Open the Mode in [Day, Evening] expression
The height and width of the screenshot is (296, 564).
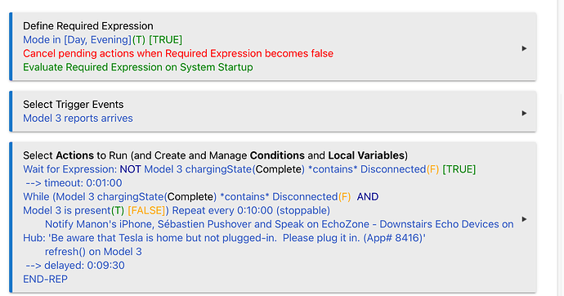(102, 39)
